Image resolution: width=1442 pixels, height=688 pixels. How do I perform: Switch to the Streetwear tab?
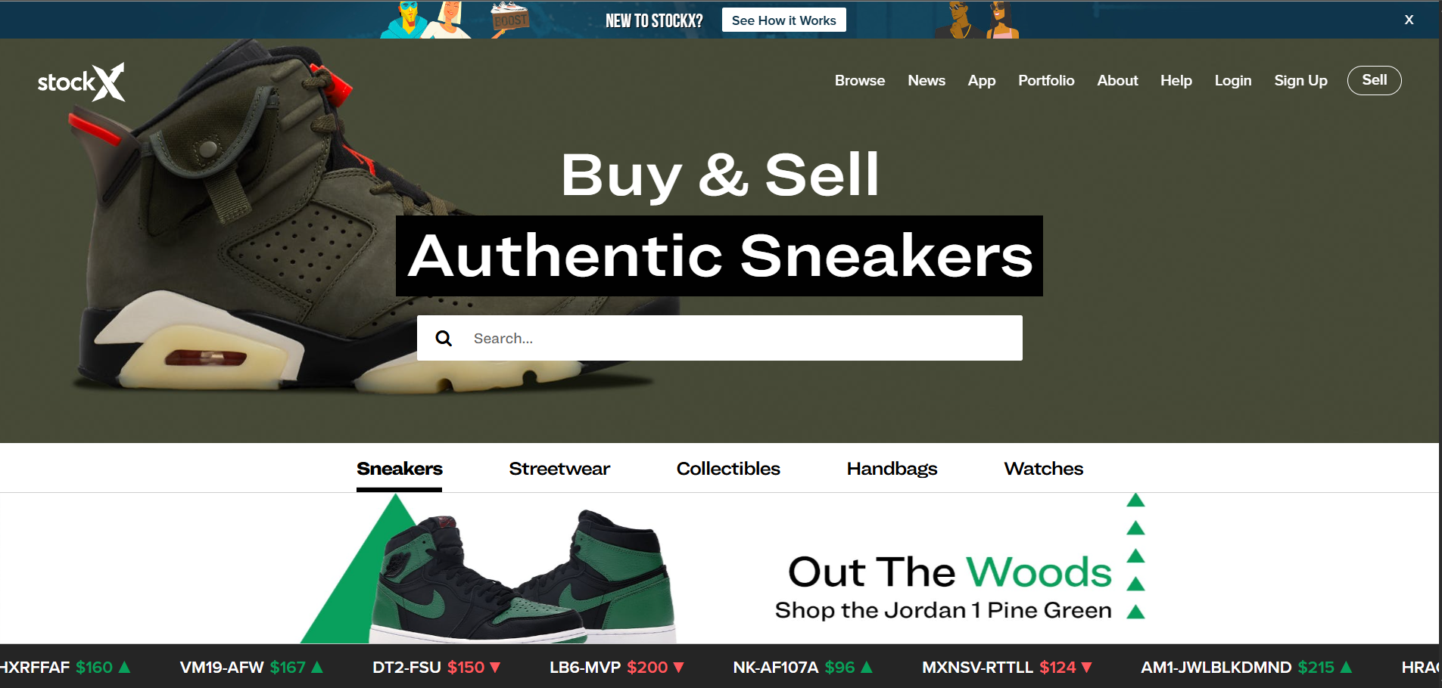coord(559,469)
